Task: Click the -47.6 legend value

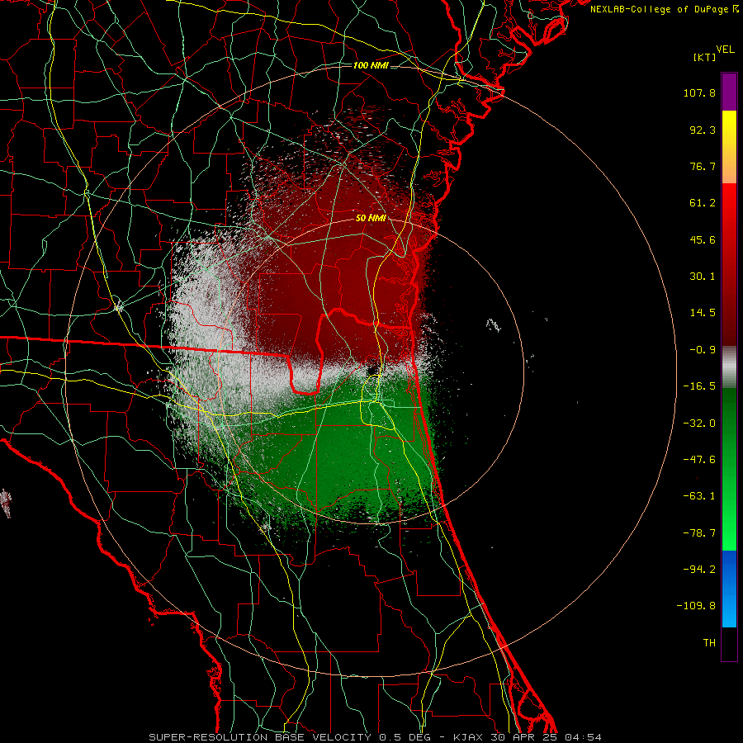Action: (699, 460)
